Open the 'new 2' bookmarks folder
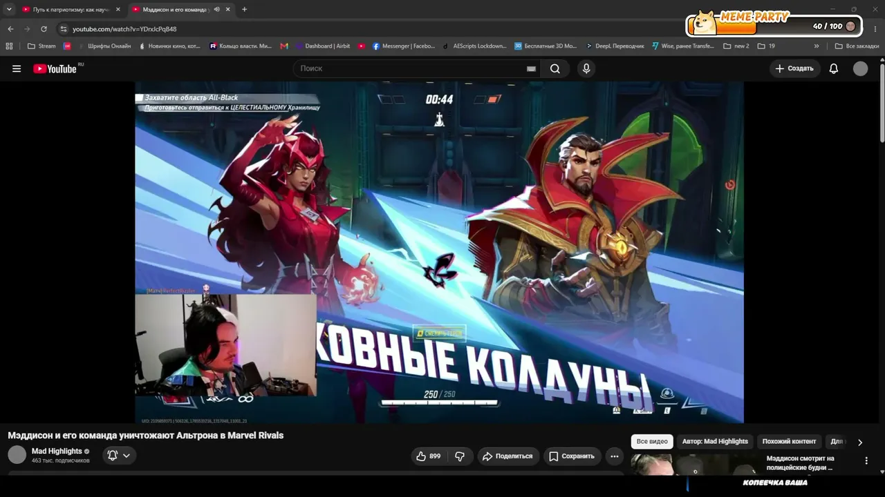The width and height of the screenshot is (885, 497). coord(736,46)
